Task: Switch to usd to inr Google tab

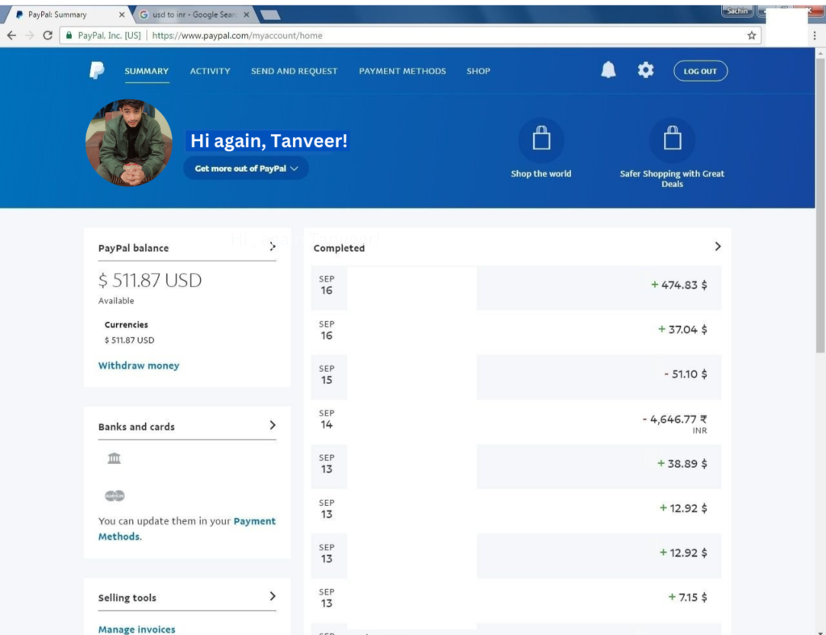Action: coord(192,15)
